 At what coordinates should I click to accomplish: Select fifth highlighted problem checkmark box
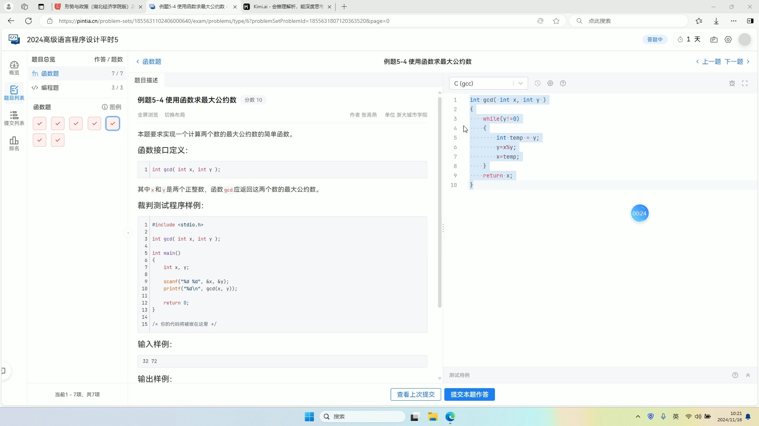coord(113,123)
